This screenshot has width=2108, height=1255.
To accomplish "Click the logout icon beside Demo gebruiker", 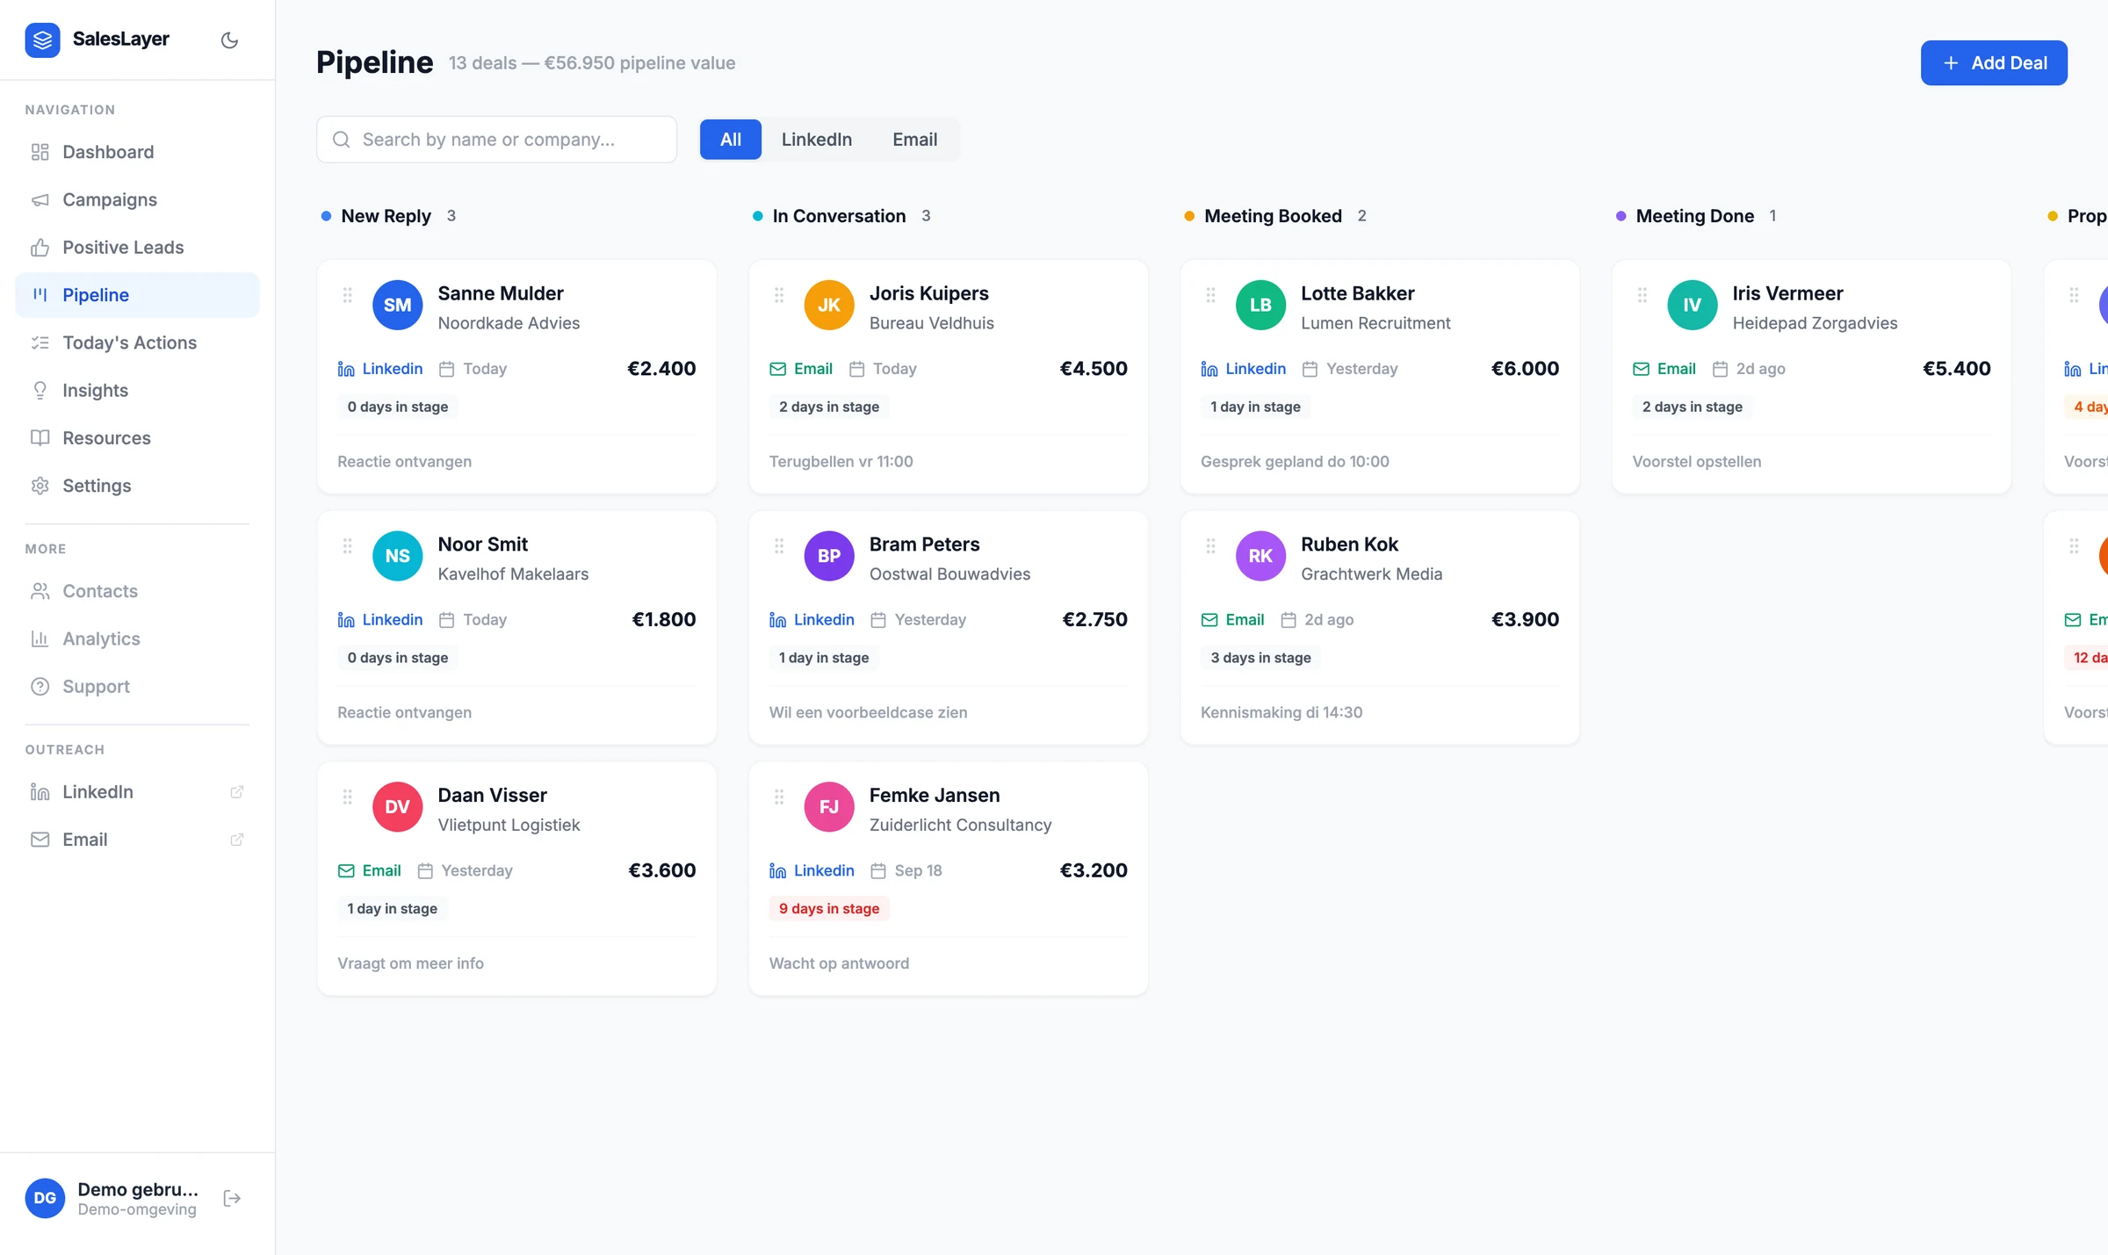I will tap(232, 1199).
